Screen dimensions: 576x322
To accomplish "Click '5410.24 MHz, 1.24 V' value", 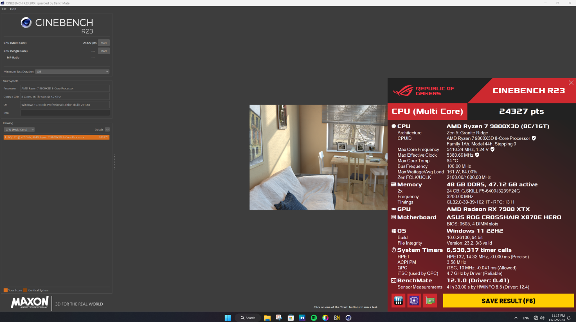I will point(468,149).
